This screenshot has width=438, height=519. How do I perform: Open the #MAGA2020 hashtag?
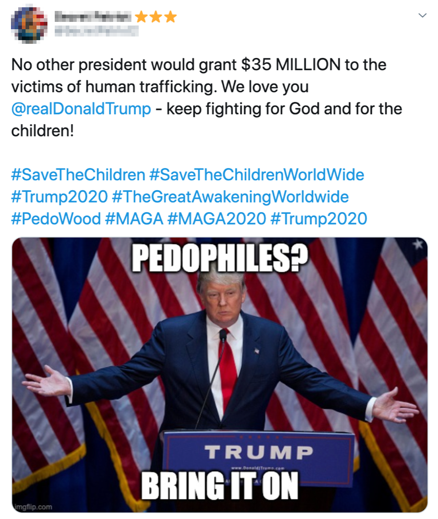click(x=217, y=219)
